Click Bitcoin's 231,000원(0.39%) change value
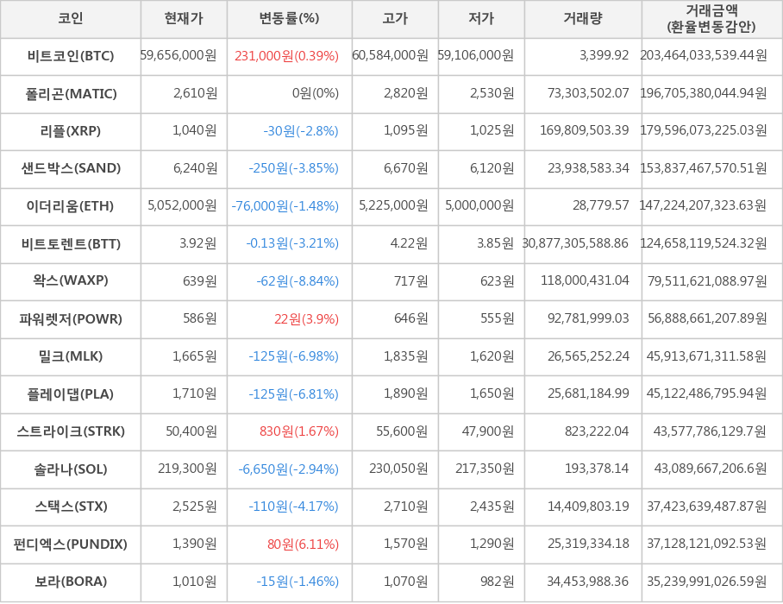The image size is (783, 604). [286, 56]
